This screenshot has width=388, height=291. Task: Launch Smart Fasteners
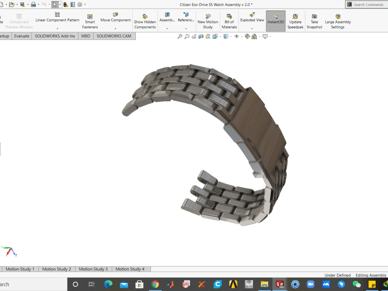90,21
